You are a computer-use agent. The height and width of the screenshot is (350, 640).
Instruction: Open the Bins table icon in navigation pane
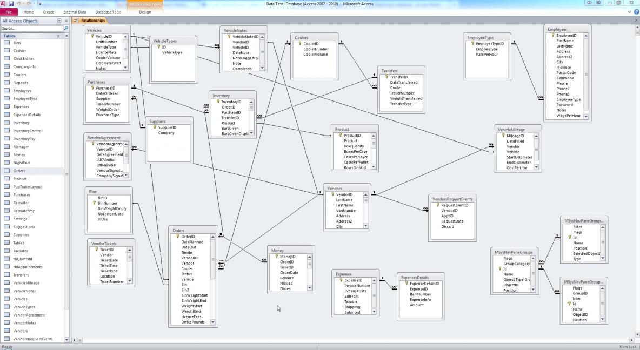(7, 43)
